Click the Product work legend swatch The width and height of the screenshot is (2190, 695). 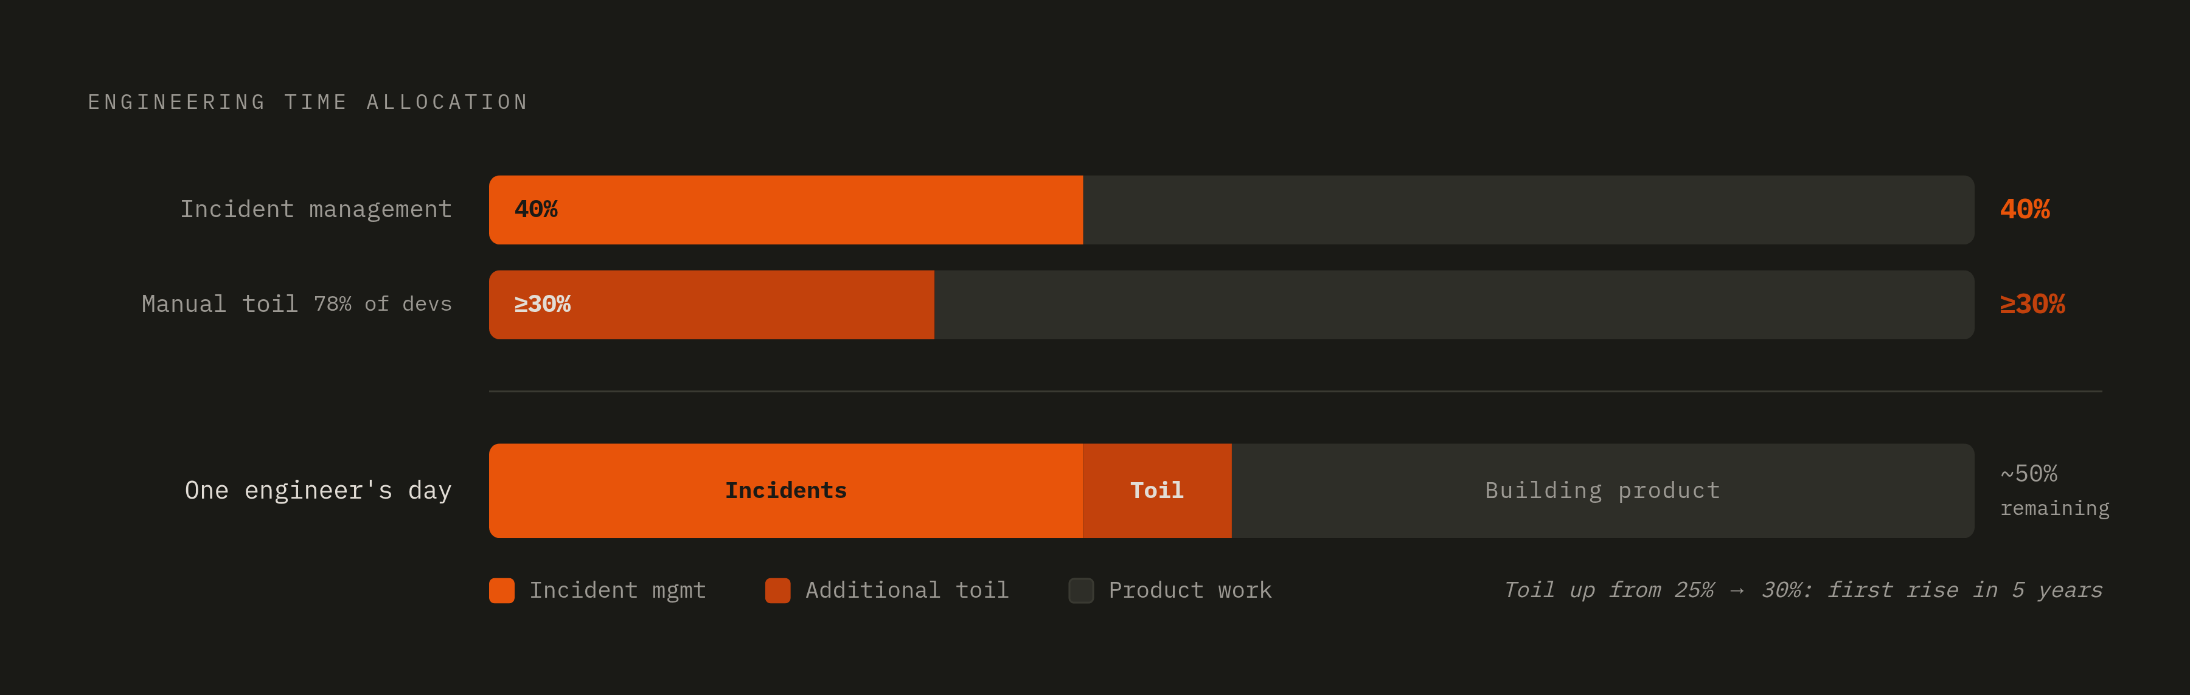point(1080,590)
